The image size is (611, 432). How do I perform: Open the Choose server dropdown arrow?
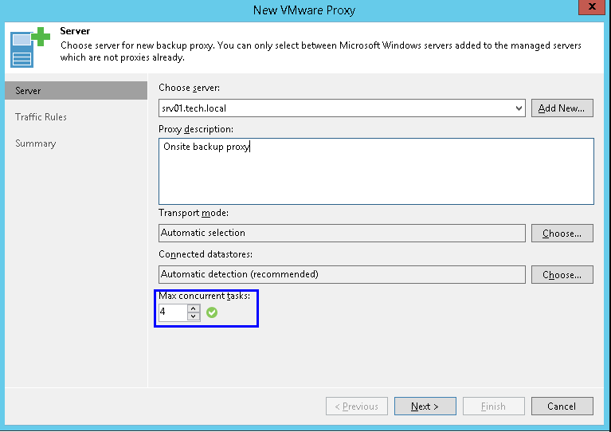519,108
